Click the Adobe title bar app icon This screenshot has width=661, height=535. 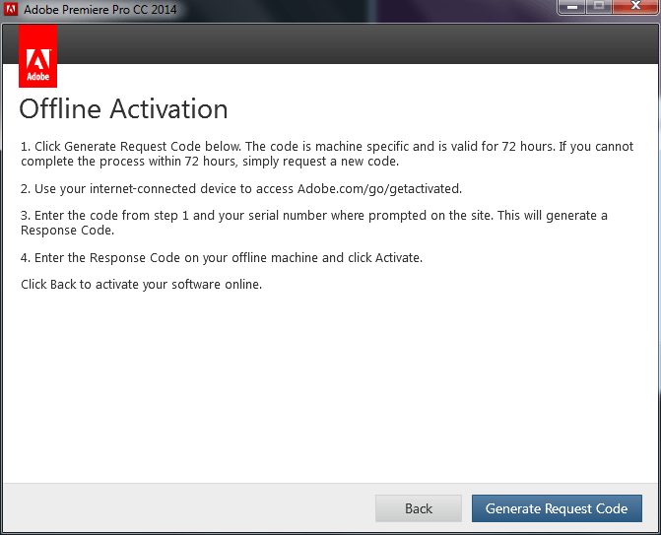11,9
